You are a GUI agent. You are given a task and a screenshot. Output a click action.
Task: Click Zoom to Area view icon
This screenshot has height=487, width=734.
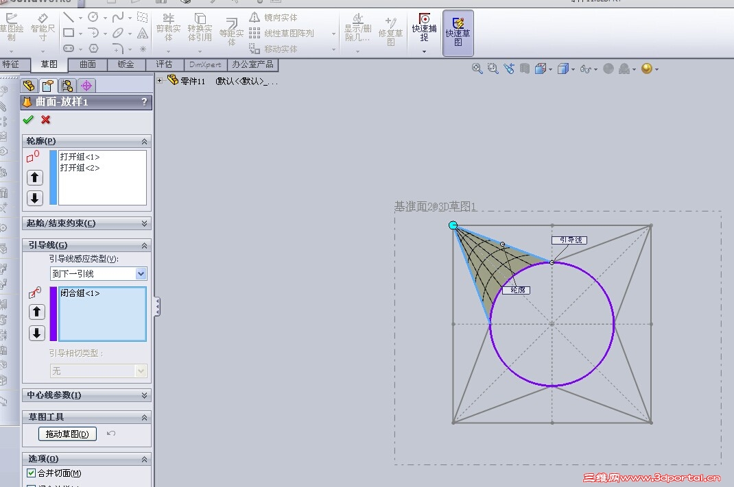493,68
